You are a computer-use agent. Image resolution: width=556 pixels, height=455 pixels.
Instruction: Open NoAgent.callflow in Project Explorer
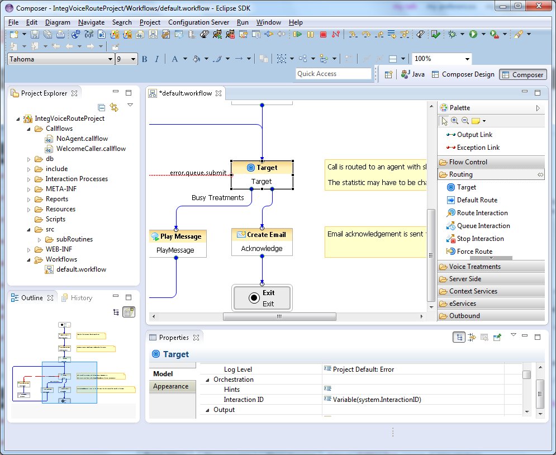coord(82,139)
